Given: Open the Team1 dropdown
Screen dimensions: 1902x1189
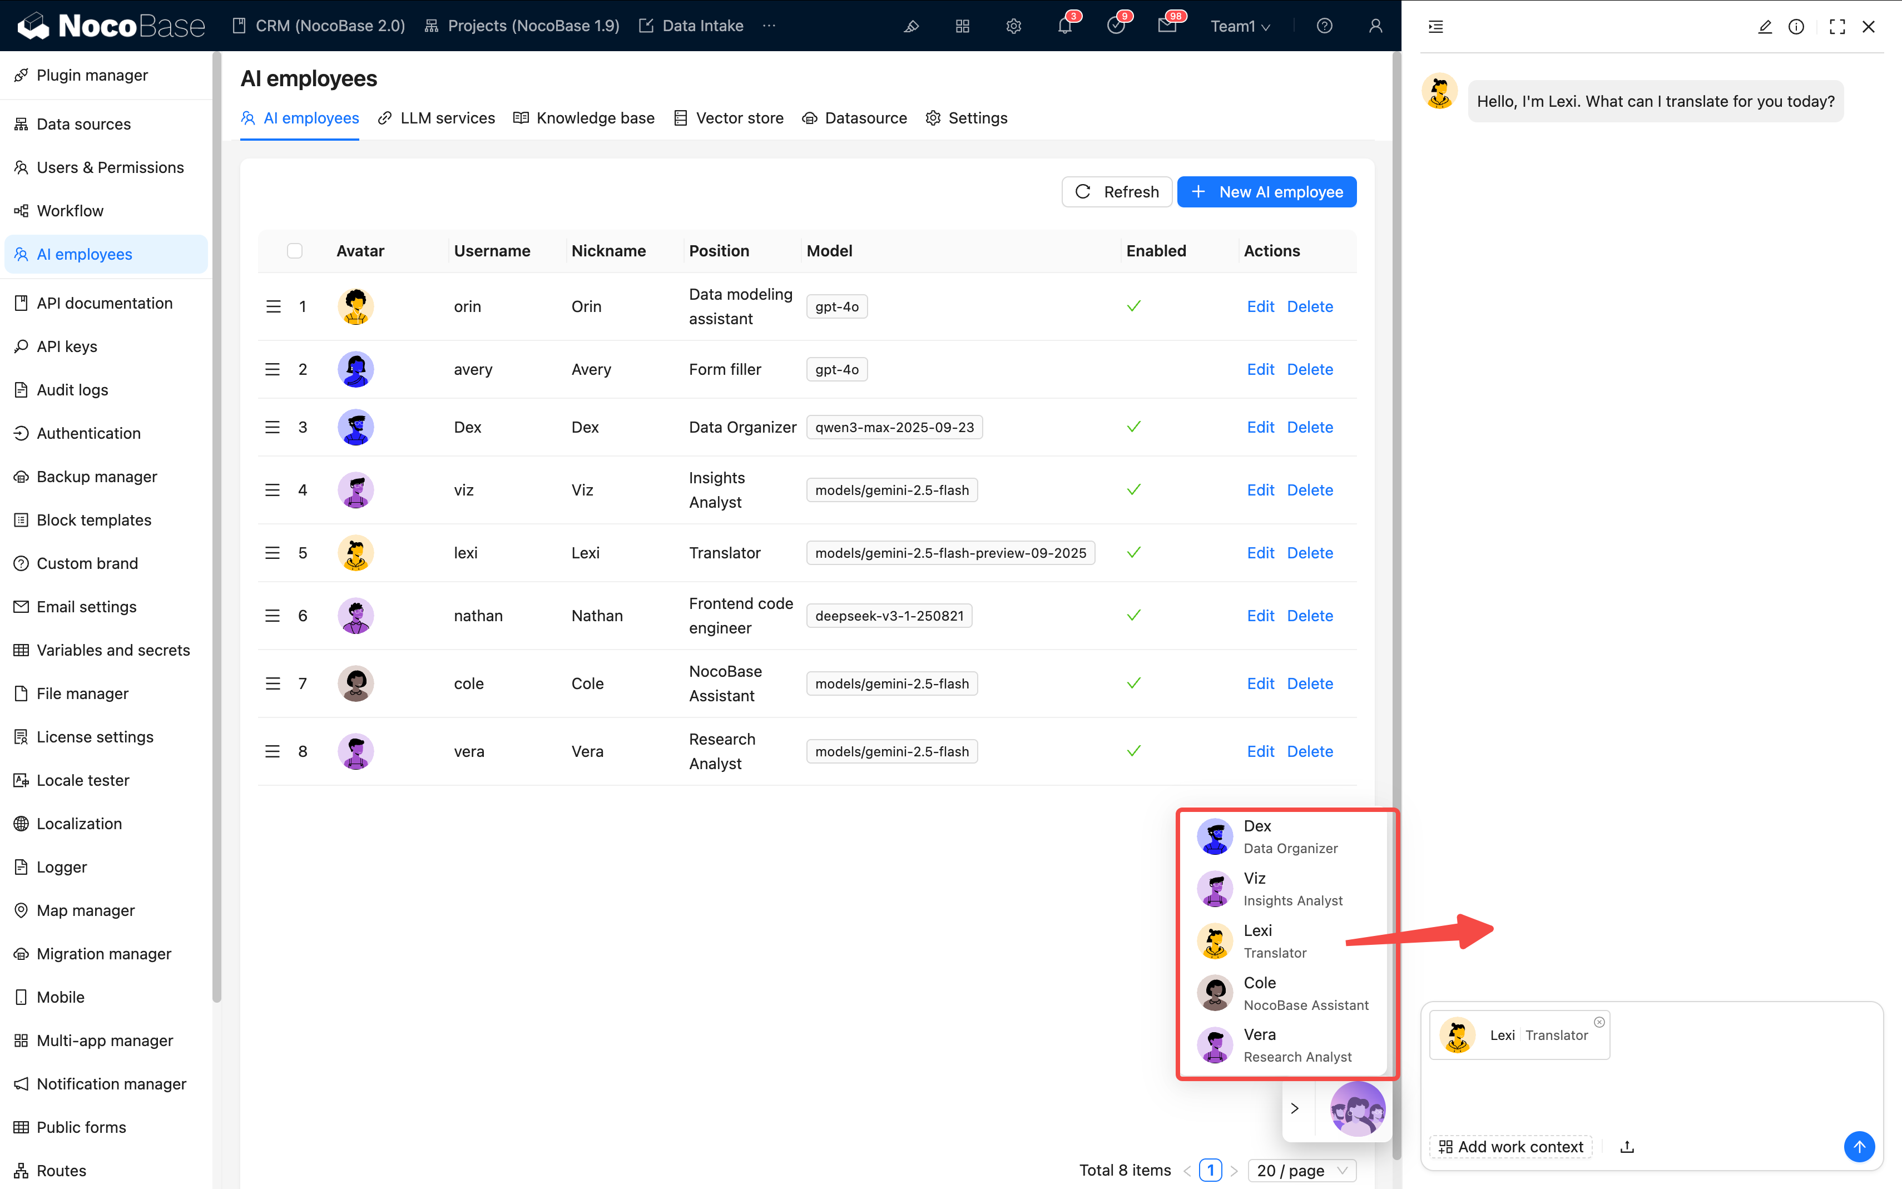Looking at the screenshot, I should [1240, 26].
